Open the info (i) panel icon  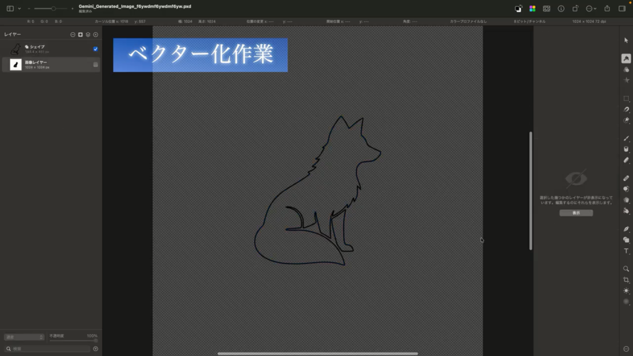click(x=561, y=9)
